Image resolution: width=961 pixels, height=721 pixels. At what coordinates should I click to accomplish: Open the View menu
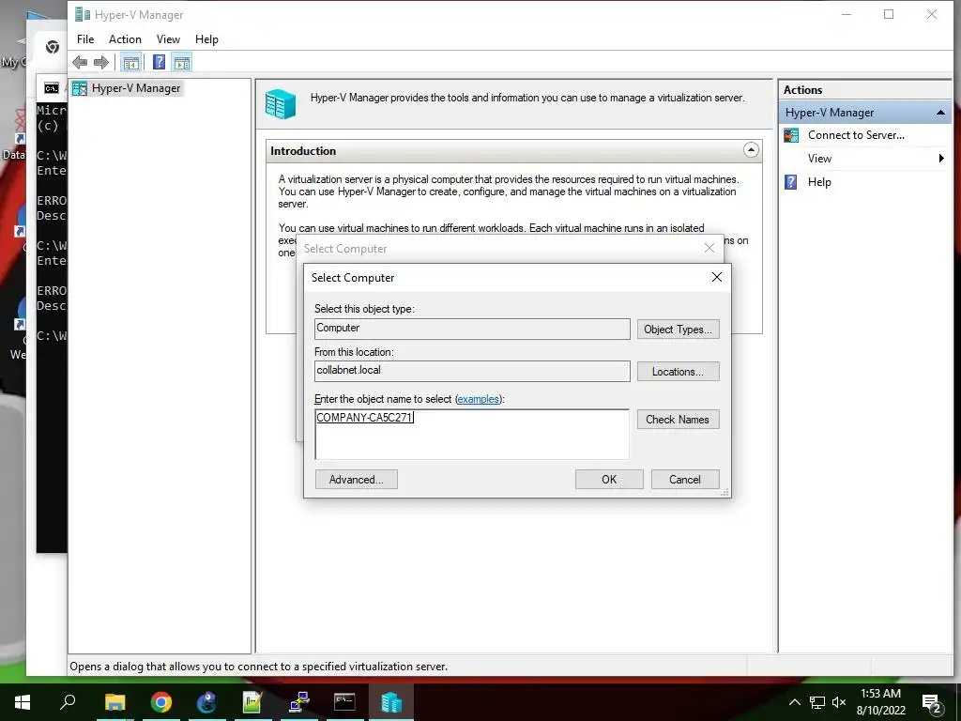pyautogui.click(x=168, y=39)
